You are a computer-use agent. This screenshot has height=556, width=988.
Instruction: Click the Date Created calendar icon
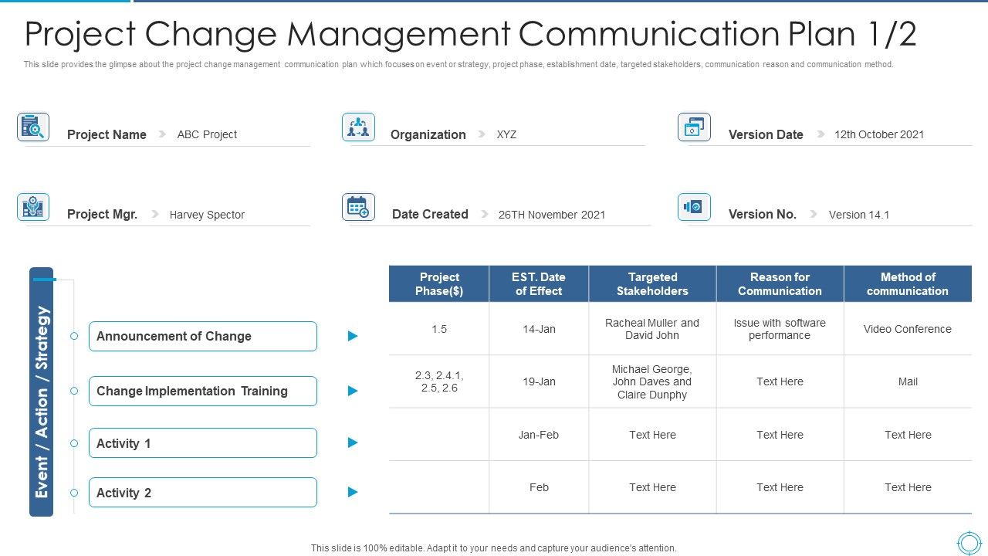(358, 207)
